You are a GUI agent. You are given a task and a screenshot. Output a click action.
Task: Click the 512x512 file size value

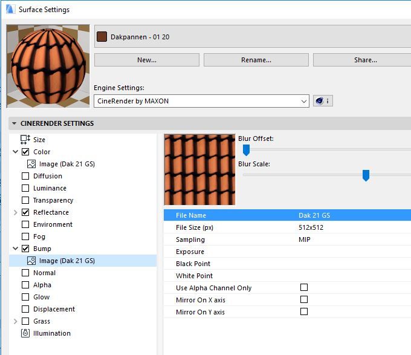[x=311, y=227]
